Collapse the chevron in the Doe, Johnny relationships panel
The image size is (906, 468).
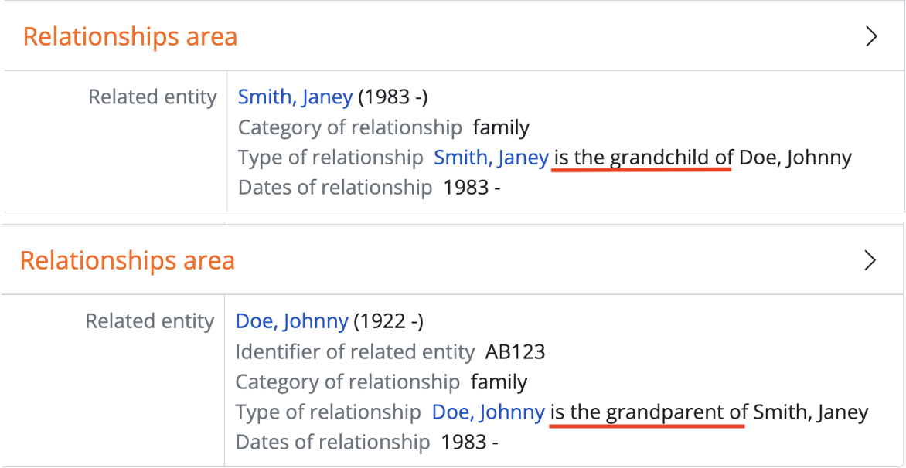coord(870,261)
